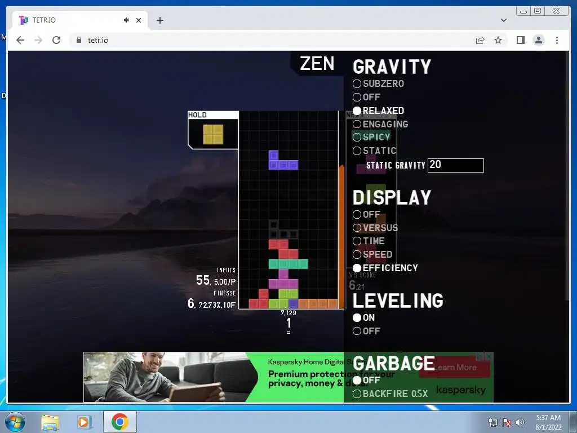Open the tab search dropdown arrow
577x433 pixels.
pos(504,20)
